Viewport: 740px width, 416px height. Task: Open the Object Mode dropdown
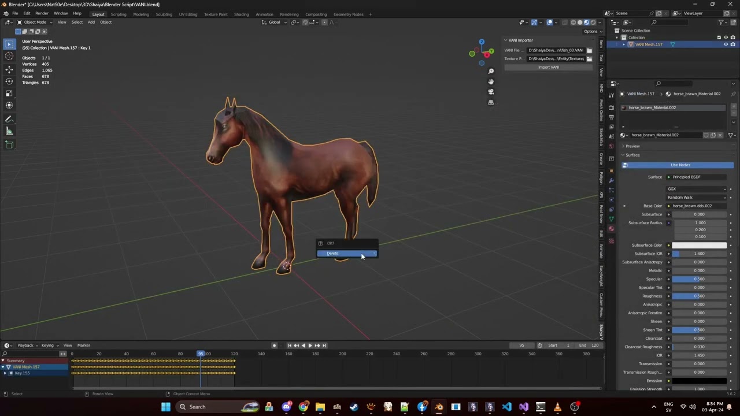tap(35, 23)
